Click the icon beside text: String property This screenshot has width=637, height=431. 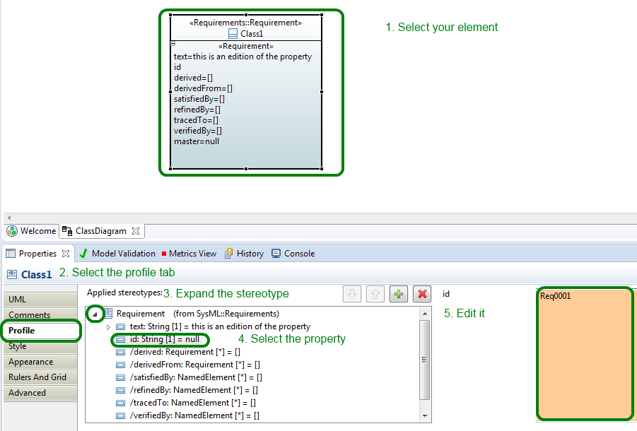(x=120, y=326)
